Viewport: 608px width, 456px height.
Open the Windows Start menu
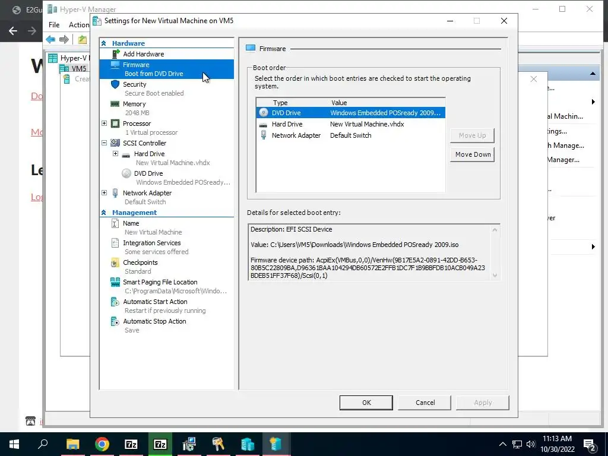(x=14, y=444)
